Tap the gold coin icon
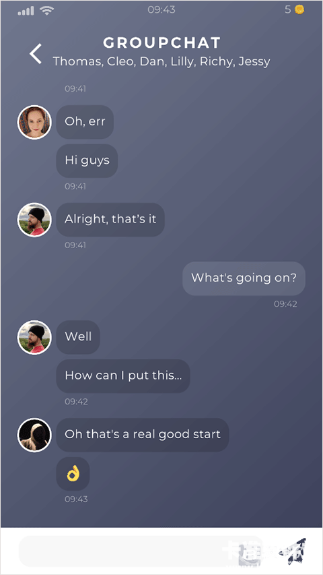 (299, 10)
